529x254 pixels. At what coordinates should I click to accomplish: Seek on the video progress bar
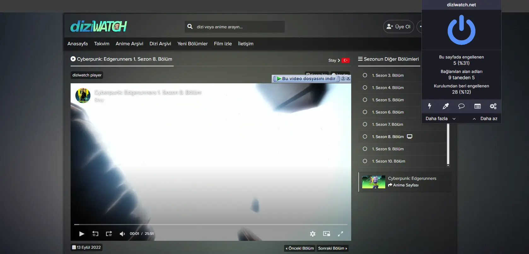pyautogui.click(x=211, y=224)
